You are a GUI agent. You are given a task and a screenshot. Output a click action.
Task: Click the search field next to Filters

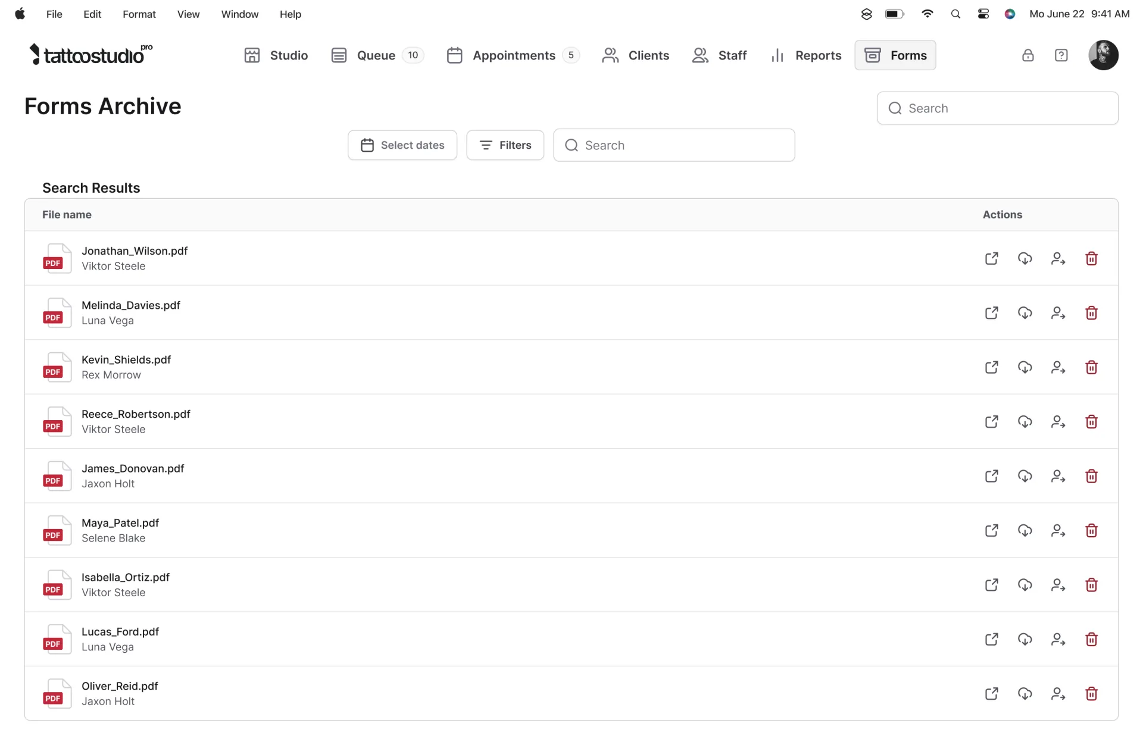[674, 145]
